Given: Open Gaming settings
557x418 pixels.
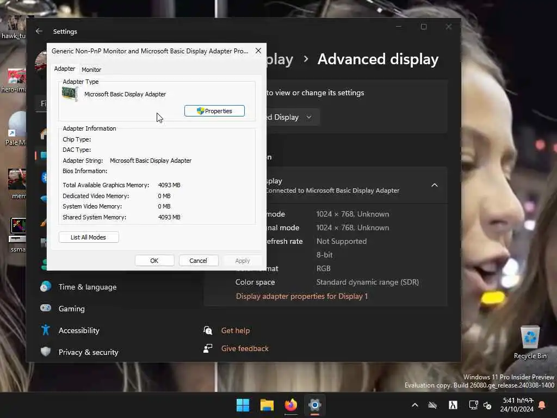Looking at the screenshot, I should pos(71,309).
